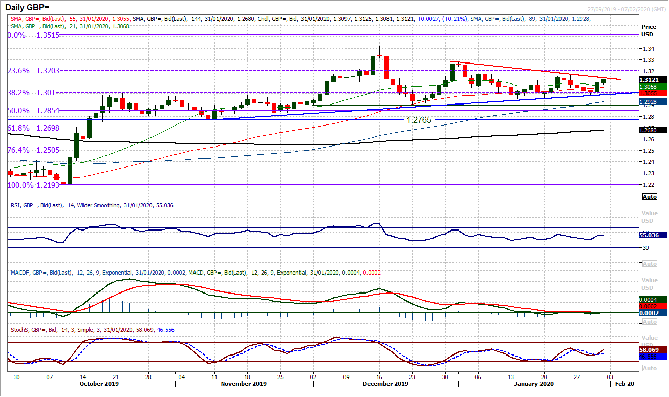669x397 pixels.
Task: Click the black 1.3121 last price flag
Action: tap(649, 80)
